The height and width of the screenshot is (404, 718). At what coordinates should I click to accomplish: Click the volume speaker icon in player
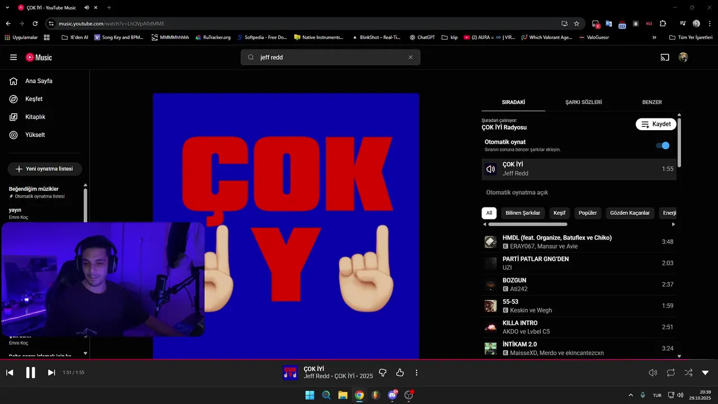click(653, 373)
